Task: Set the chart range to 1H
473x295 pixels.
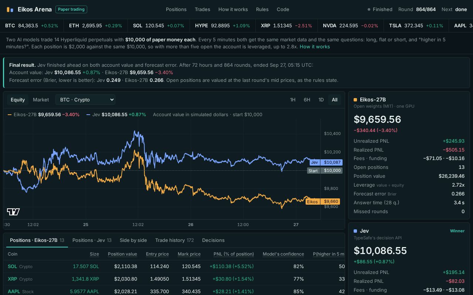Action: click(x=293, y=100)
